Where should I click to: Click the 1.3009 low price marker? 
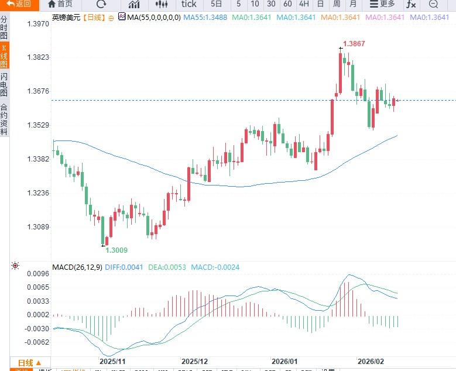tap(116, 250)
